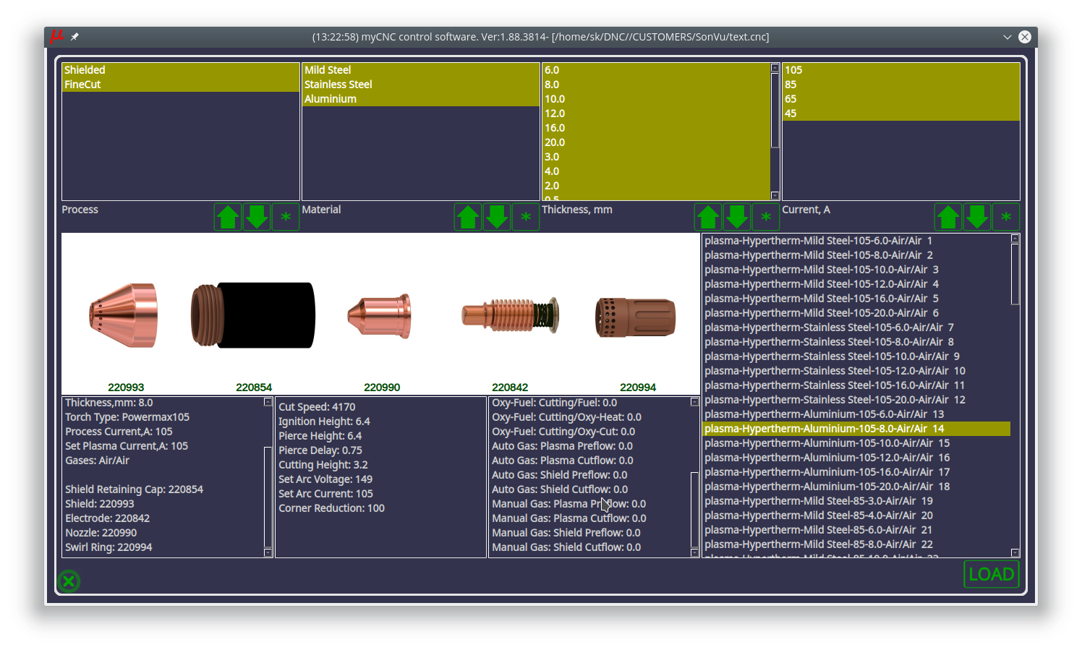Click retaining cap 220854 part image

pos(253,315)
